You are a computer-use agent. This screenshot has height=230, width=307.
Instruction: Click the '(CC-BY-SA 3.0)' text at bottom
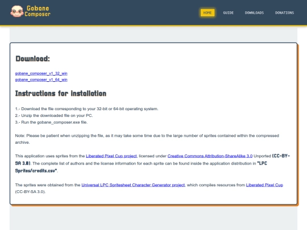pos(30,192)
